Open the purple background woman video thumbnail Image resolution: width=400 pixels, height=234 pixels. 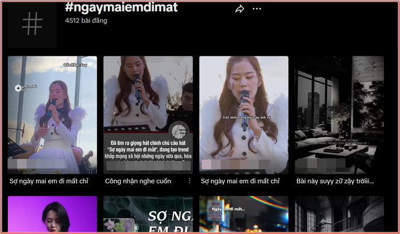coord(53,214)
